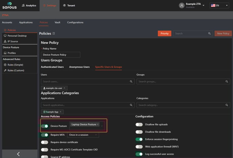Click the Profiles laptop icon
The width and height of the screenshot is (233, 158).
[5, 53]
